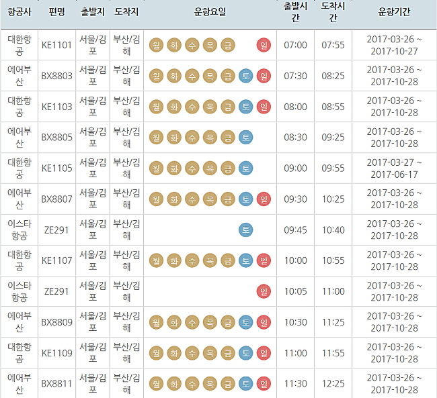This screenshot has height=398, width=437.
Task: Select flight number BX8807
Action: coord(57,199)
